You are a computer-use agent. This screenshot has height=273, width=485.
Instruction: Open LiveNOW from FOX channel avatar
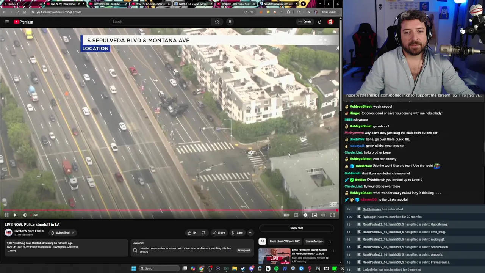pyautogui.click(x=8, y=232)
